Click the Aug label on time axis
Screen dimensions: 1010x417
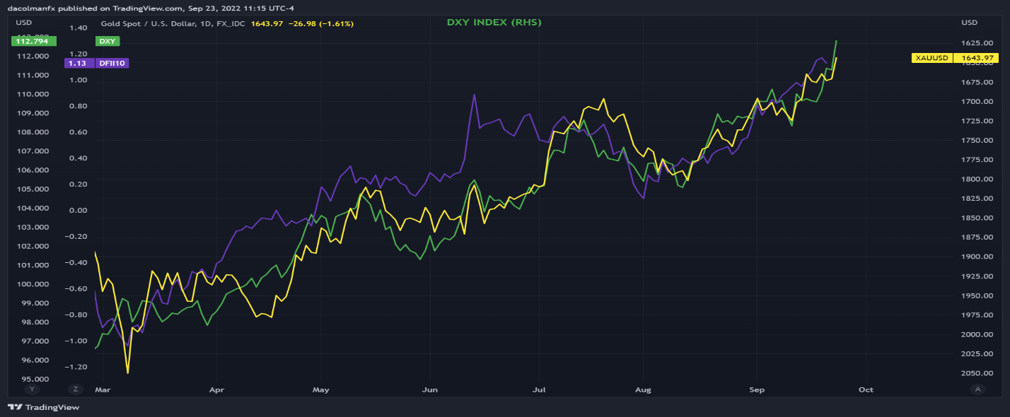[x=642, y=389]
